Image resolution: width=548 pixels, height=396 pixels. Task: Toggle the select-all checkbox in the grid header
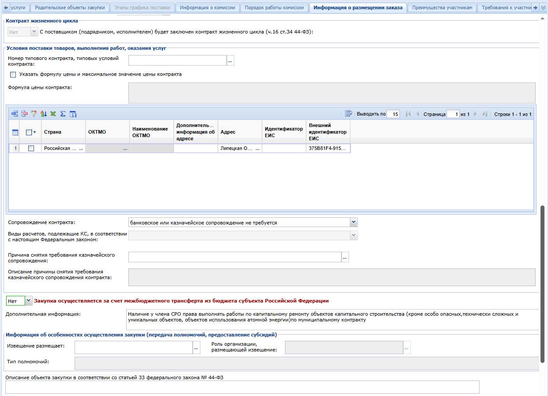[29, 132]
